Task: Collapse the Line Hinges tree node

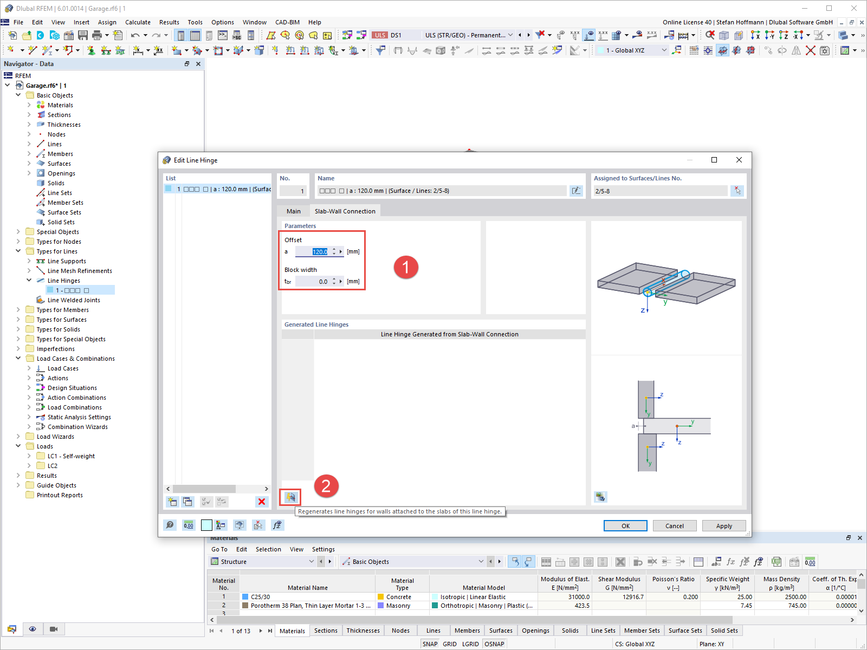Action: [29, 281]
